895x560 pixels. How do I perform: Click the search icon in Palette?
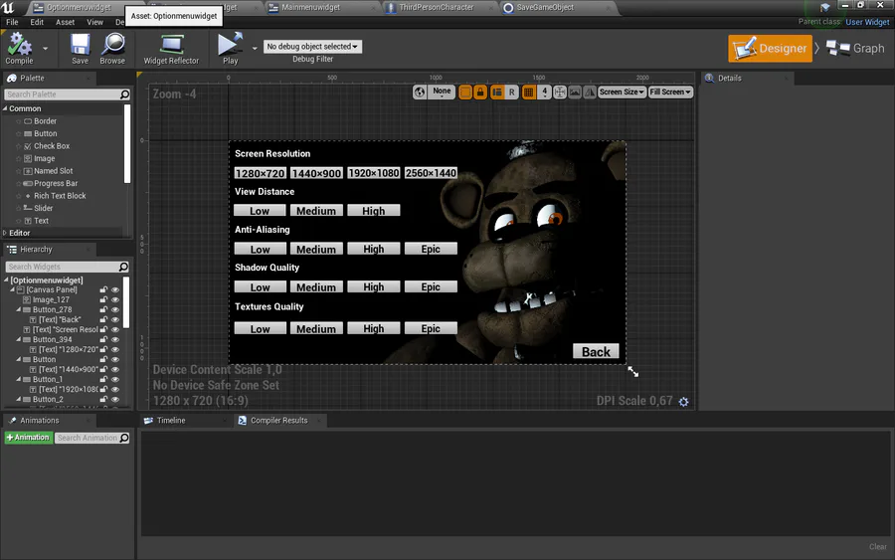[x=125, y=94]
